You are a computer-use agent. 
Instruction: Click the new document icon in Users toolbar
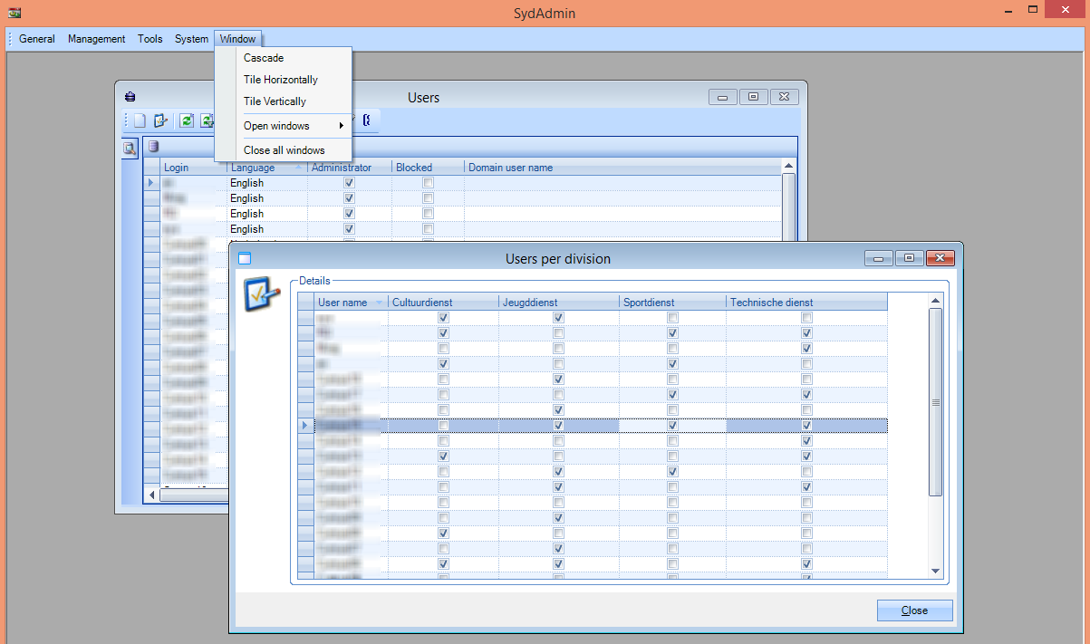coord(140,120)
